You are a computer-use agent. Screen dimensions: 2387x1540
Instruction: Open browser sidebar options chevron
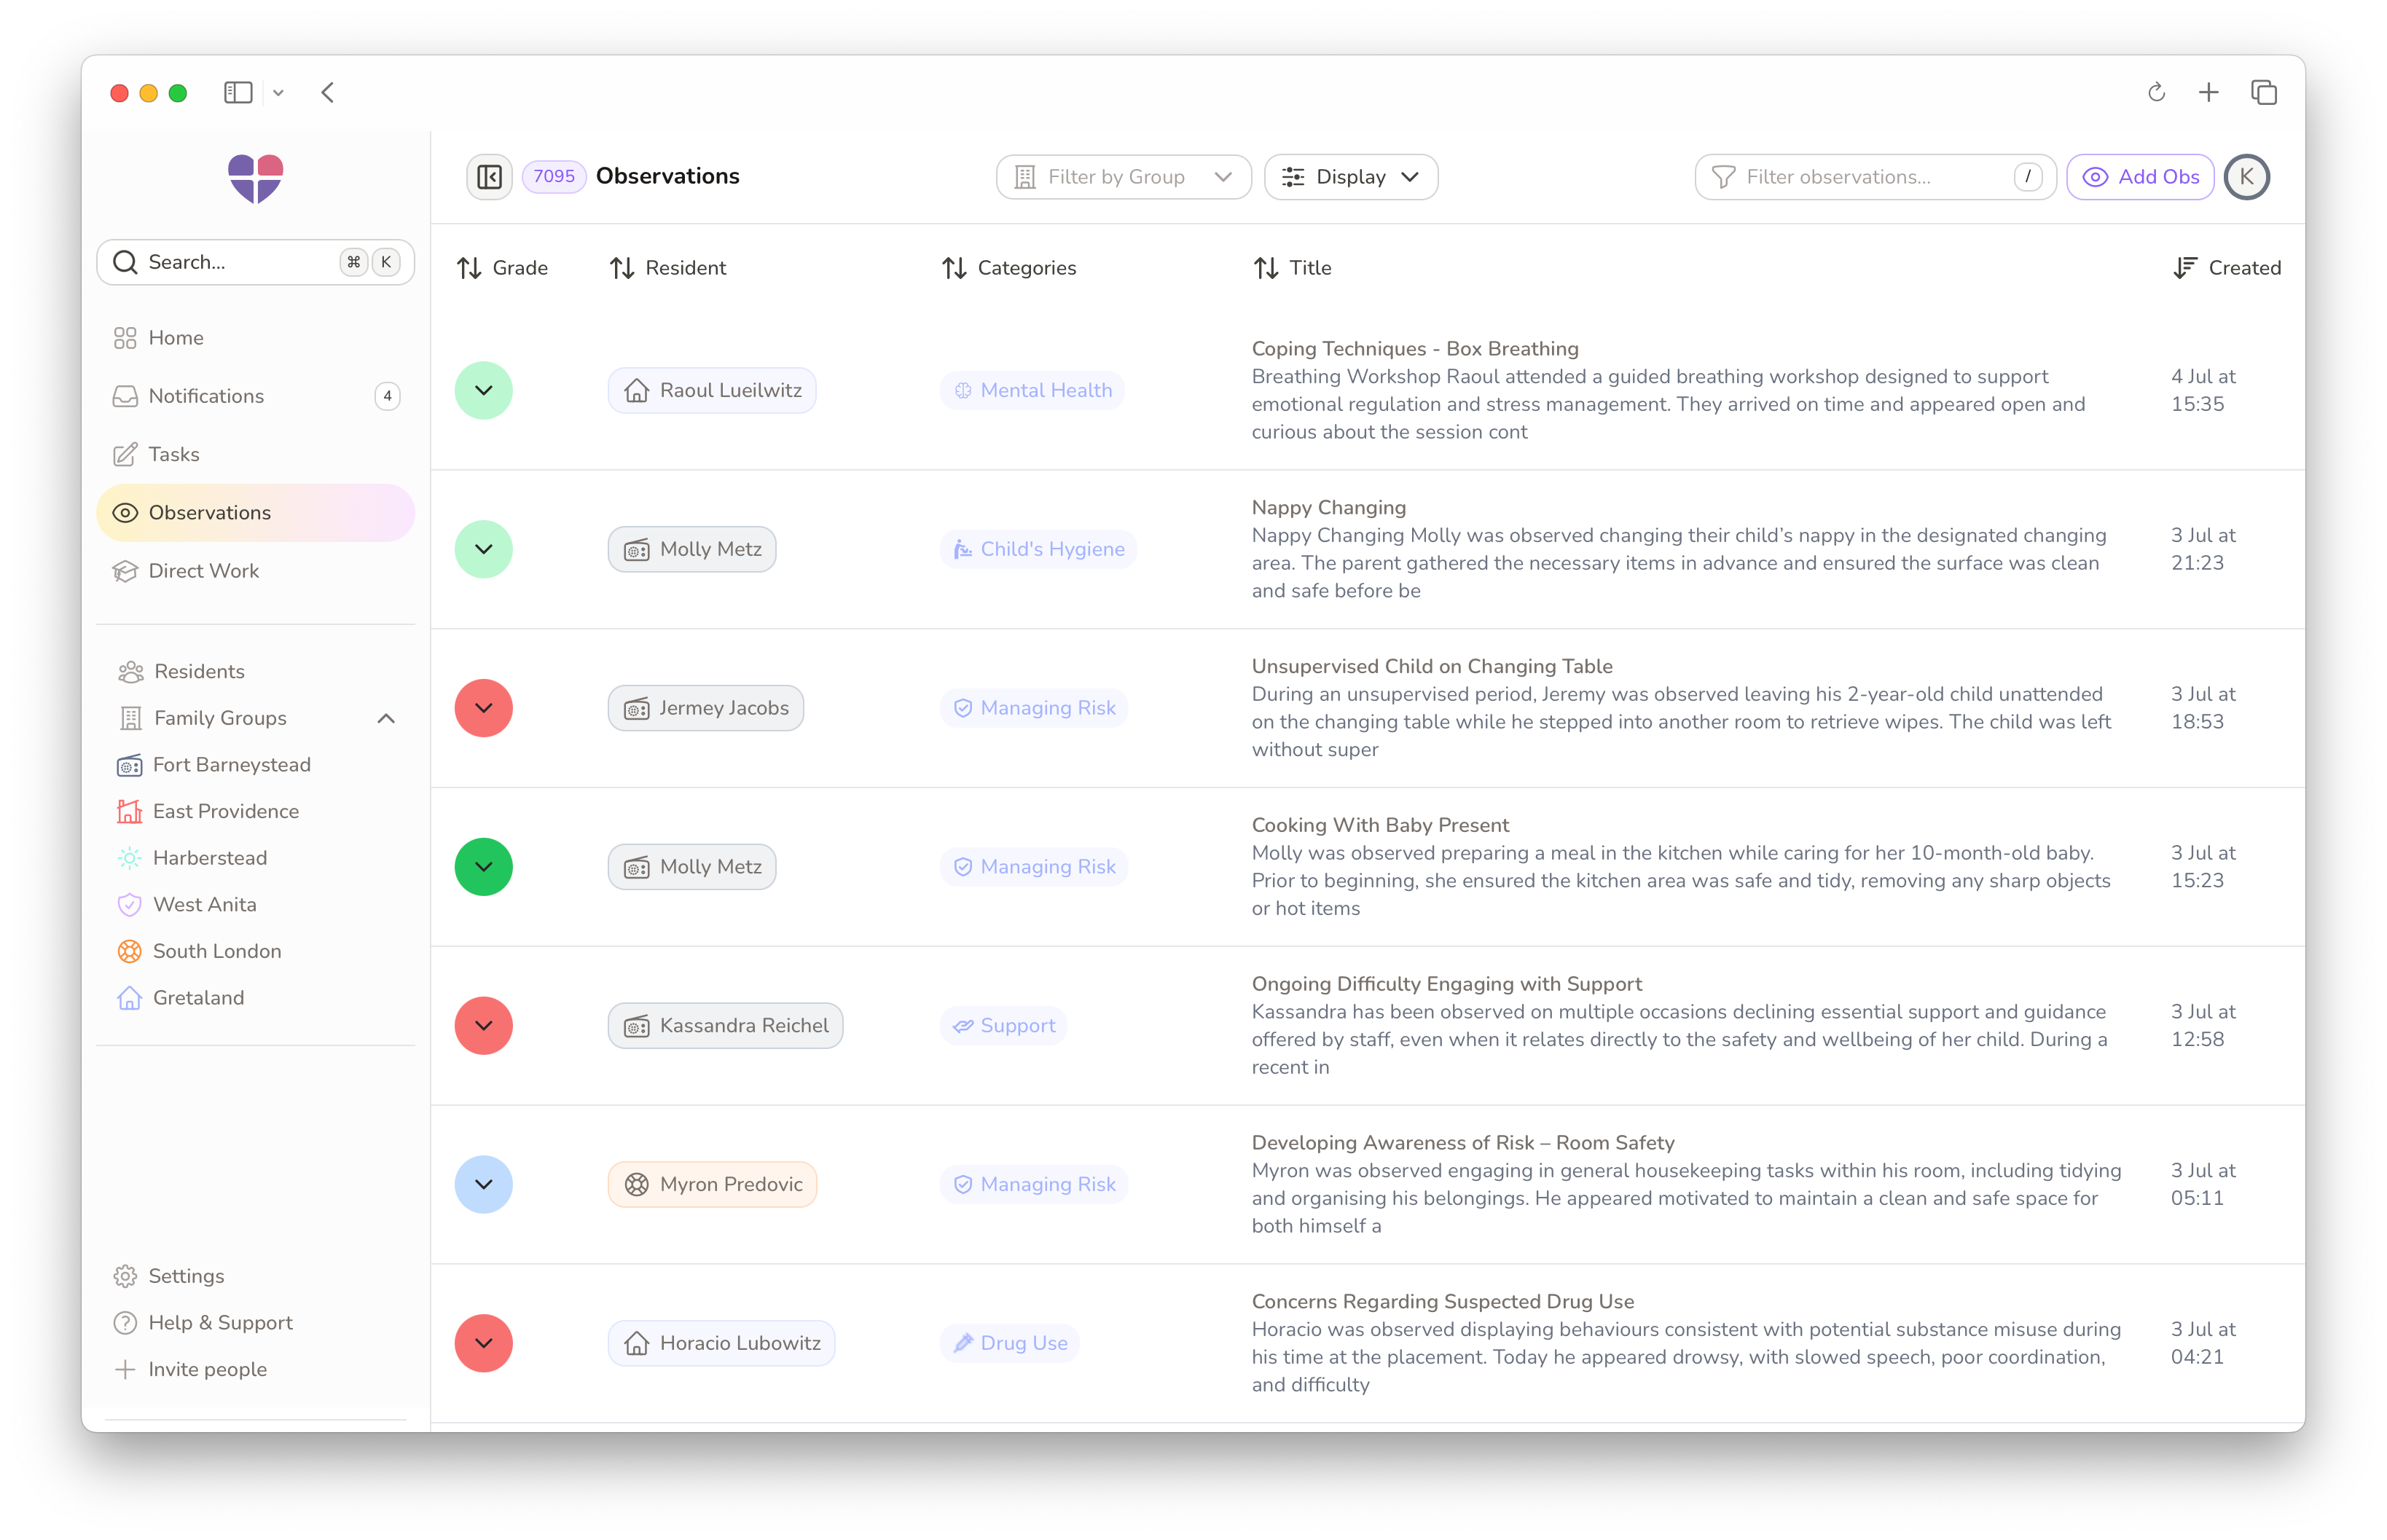pos(279,93)
